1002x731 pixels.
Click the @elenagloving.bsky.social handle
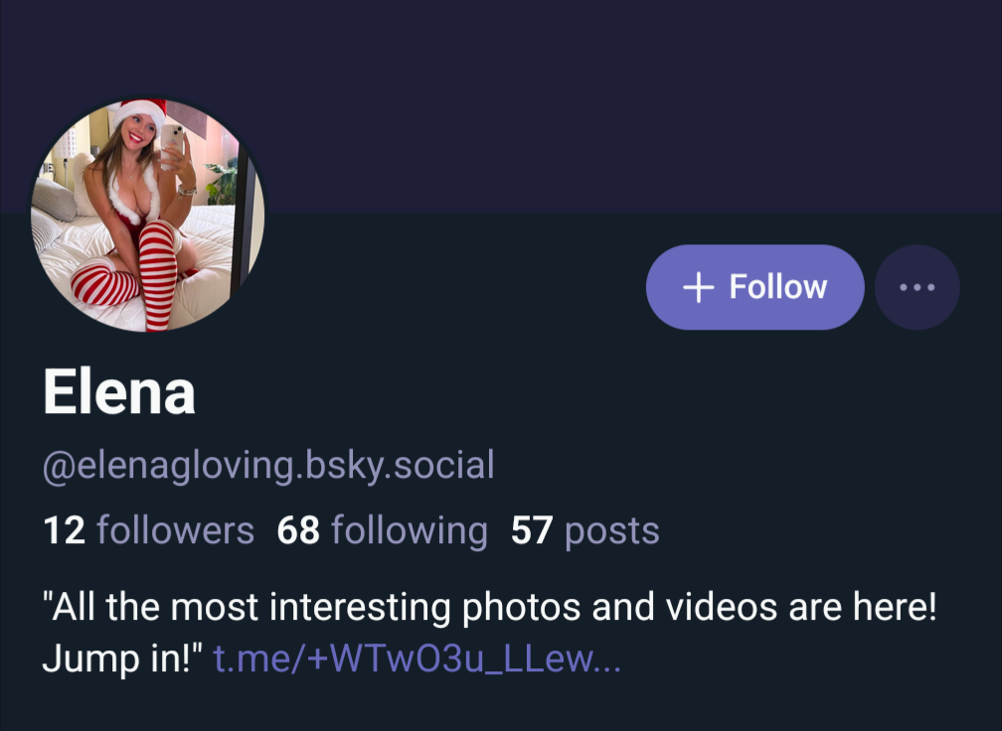(268, 464)
